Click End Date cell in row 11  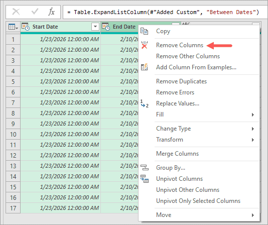(119, 145)
